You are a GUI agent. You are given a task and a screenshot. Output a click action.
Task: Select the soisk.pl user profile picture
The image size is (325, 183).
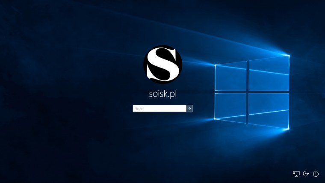pos(162,65)
